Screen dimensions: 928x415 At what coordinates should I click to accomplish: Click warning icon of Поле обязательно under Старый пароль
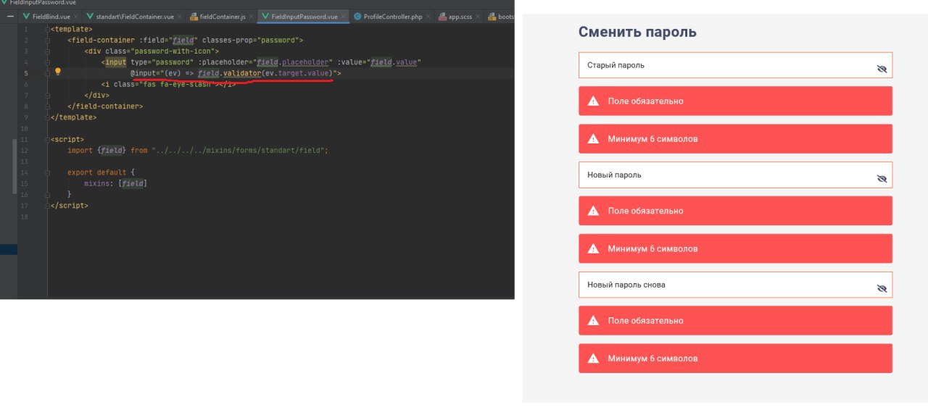[593, 101]
